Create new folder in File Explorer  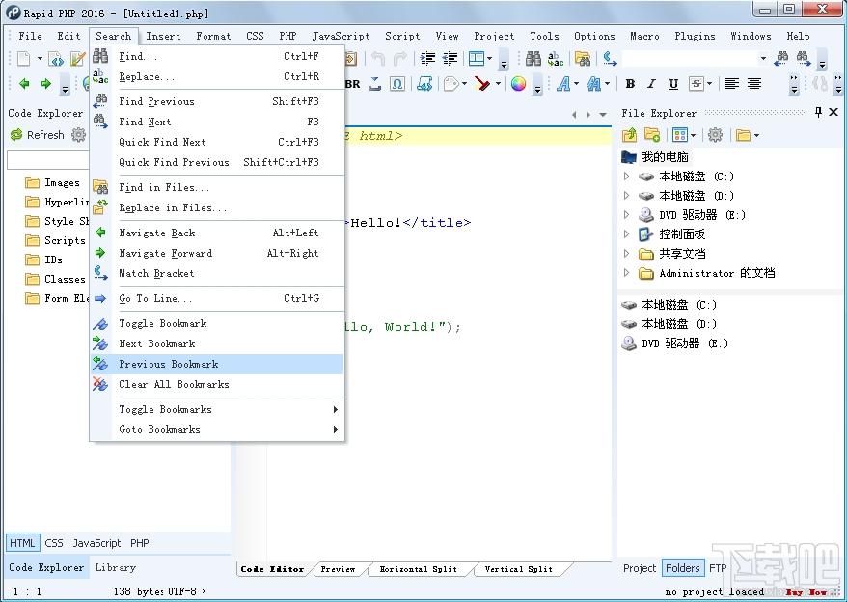tap(652, 135)
